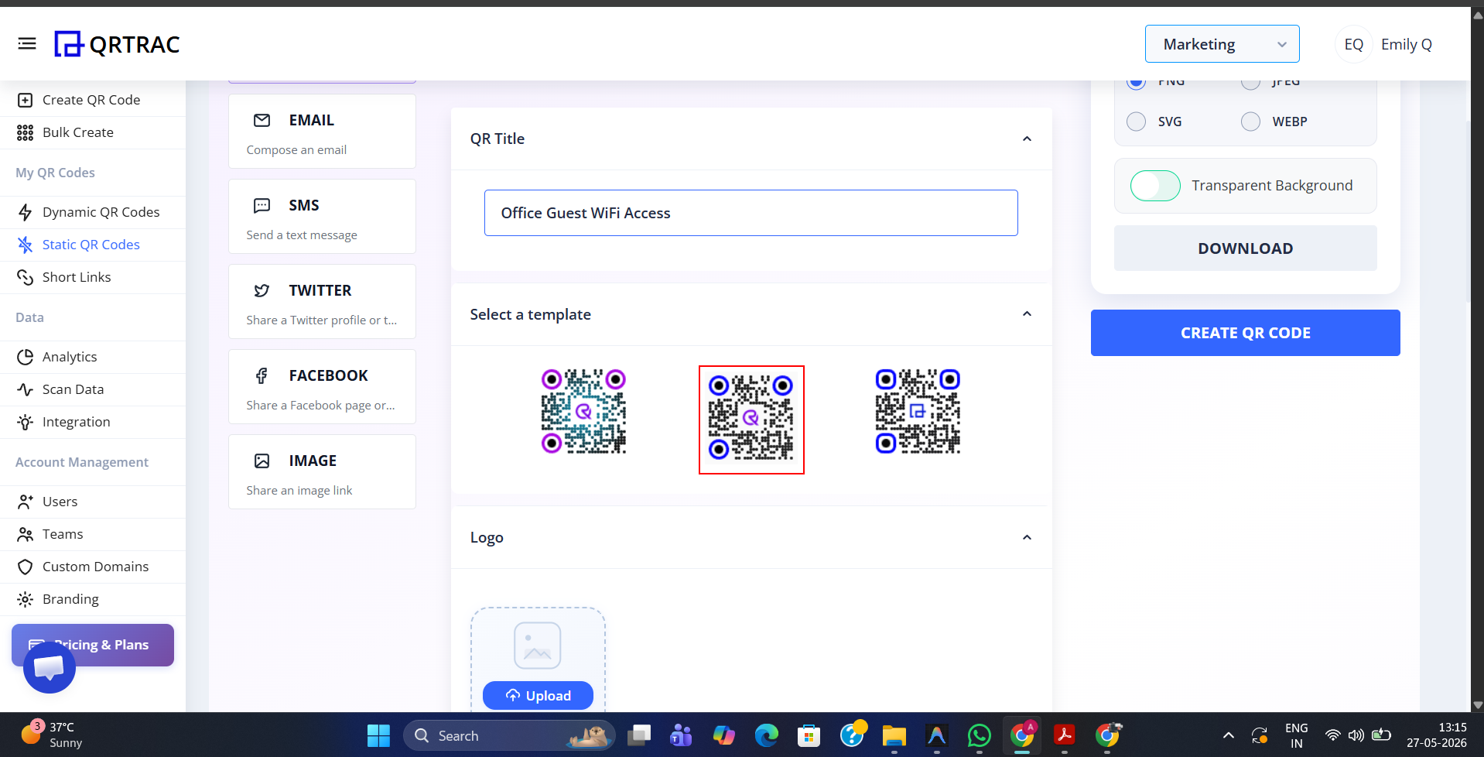Click the Custom Domains shield icon

25,567
